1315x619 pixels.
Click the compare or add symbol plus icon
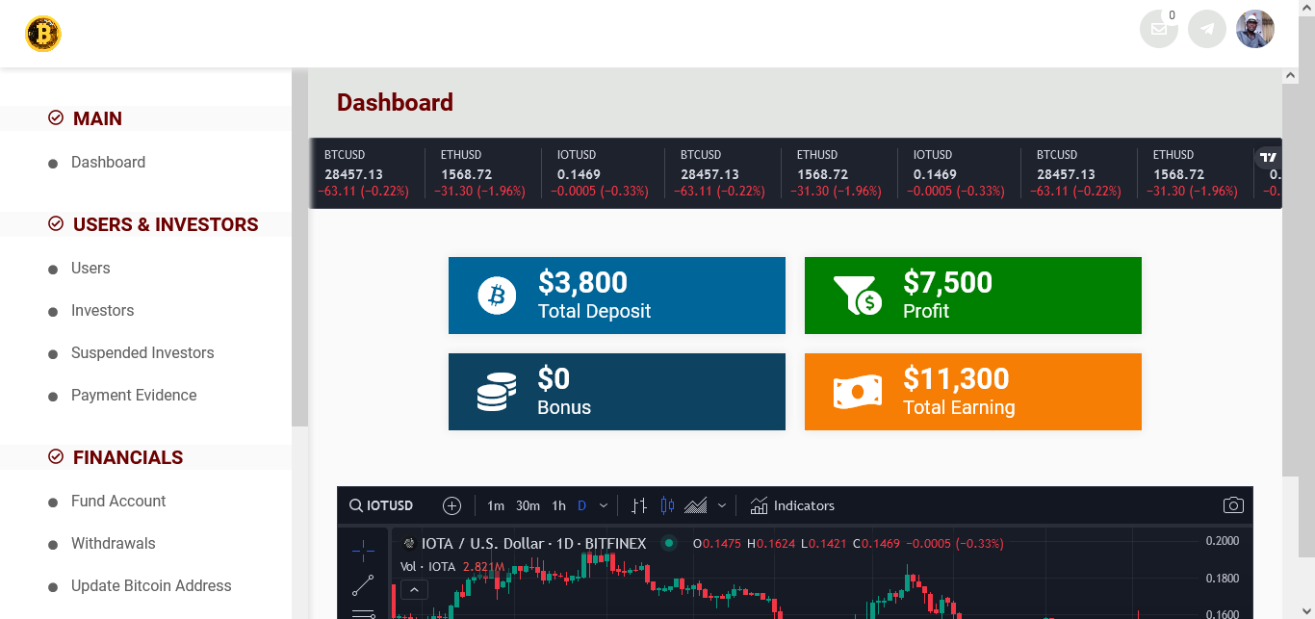pos(451,505)
